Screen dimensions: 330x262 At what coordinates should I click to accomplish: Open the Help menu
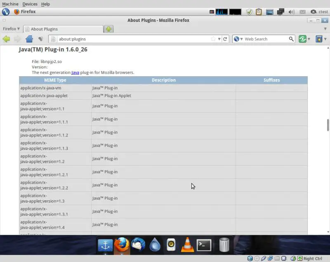click(x=45, y=4)
